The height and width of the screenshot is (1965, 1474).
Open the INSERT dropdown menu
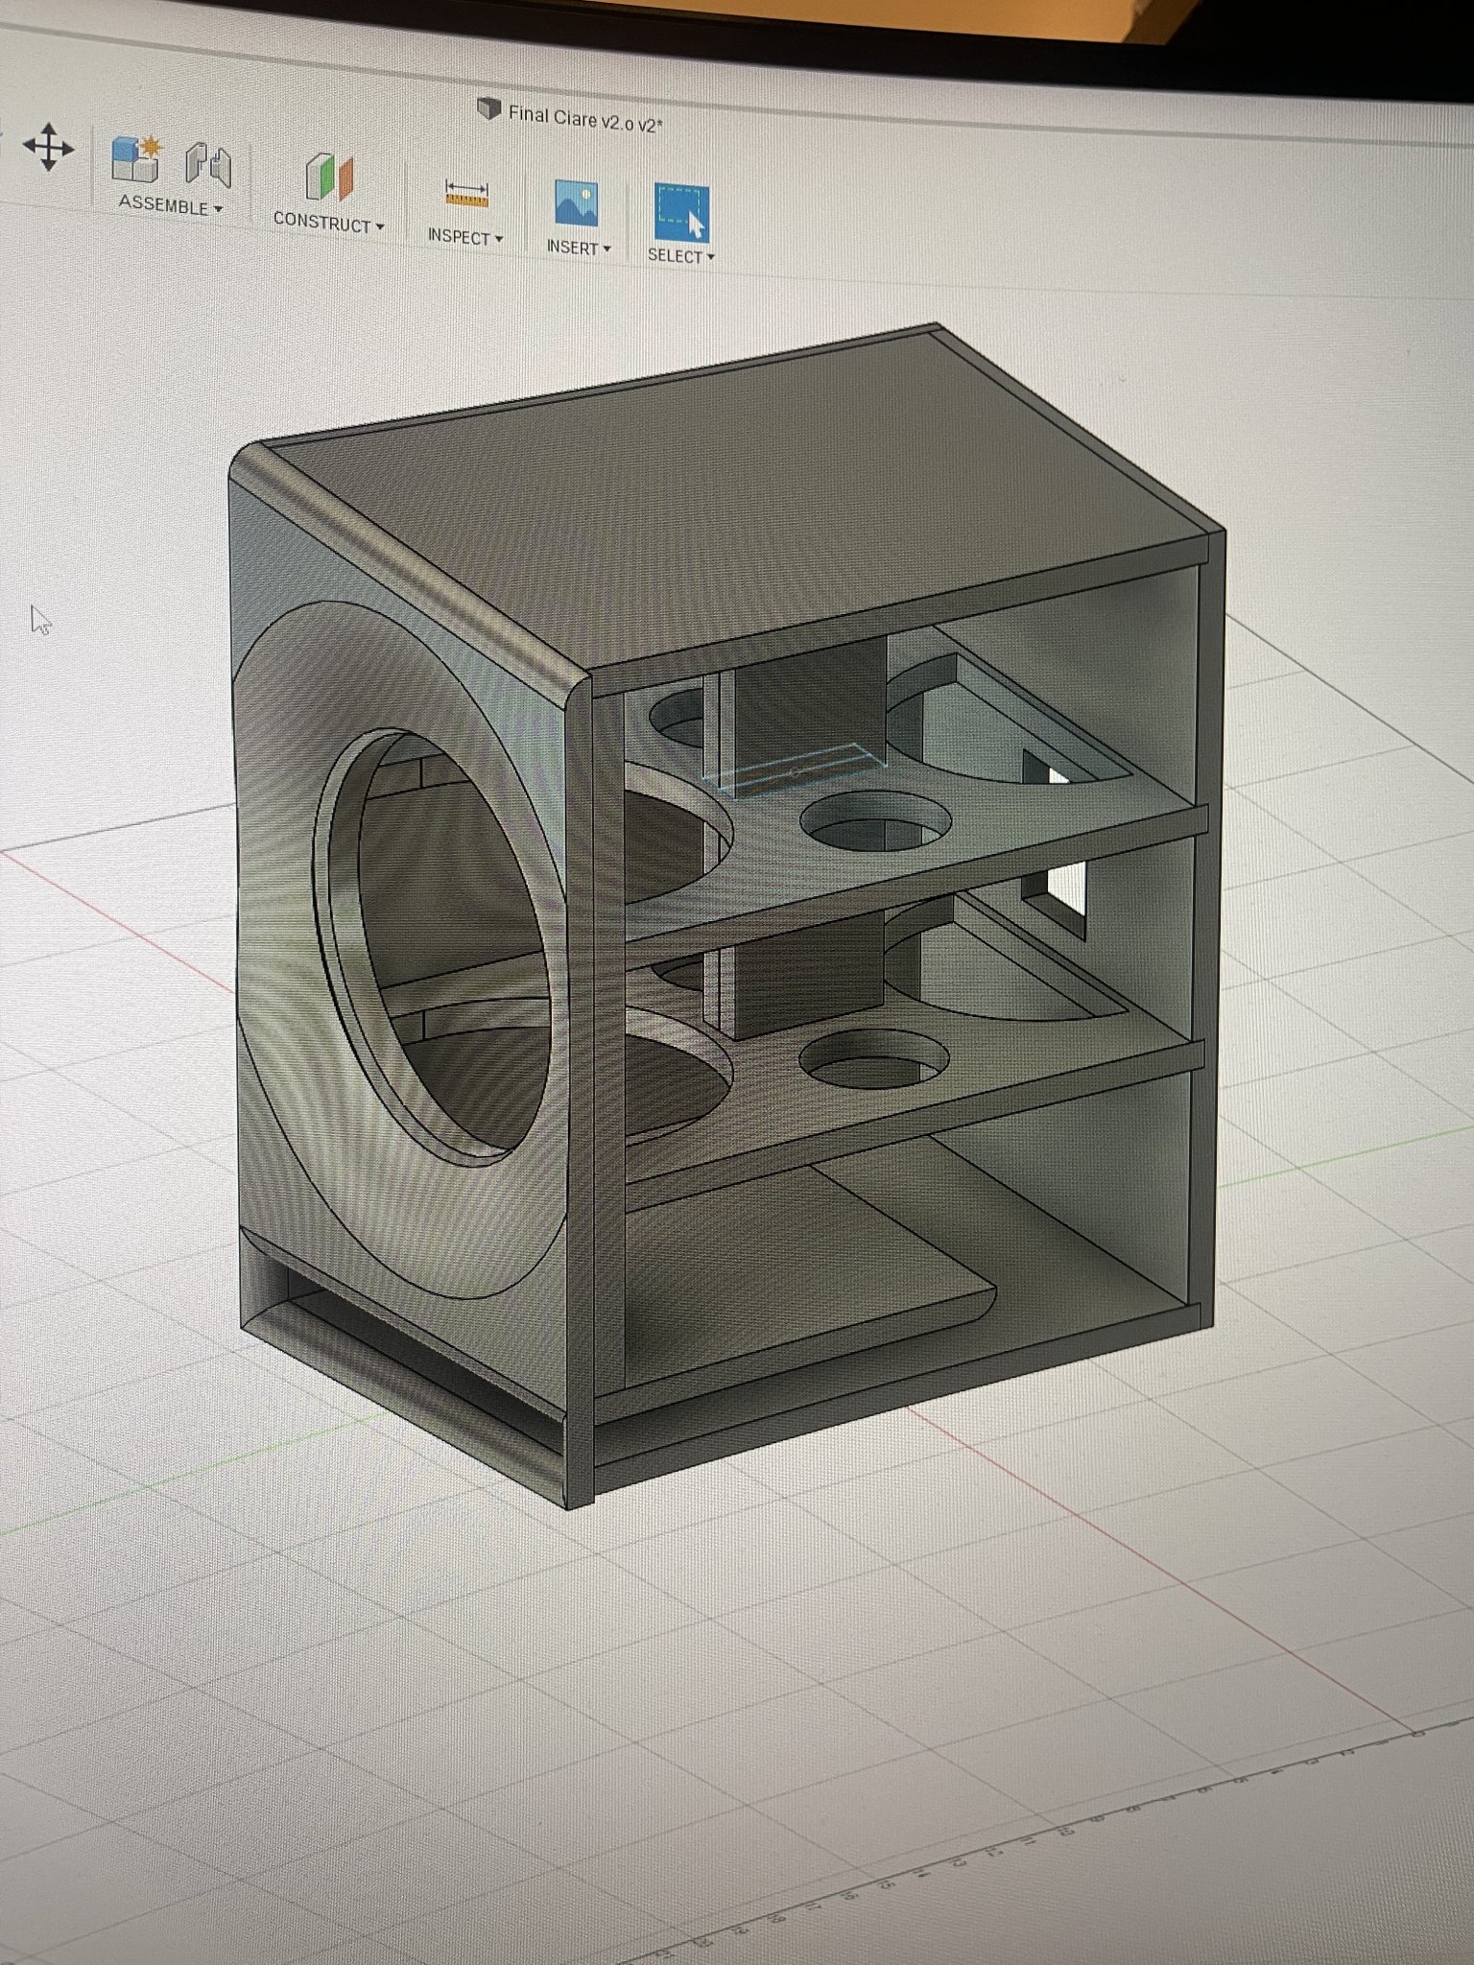(579, 248)
